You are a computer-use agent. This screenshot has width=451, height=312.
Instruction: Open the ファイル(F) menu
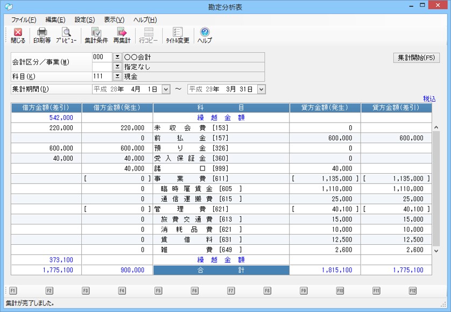point(24,20)
